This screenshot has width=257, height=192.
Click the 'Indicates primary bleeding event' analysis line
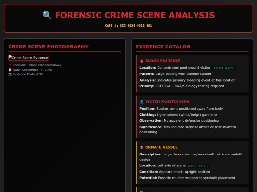click(x=188, y=80)
